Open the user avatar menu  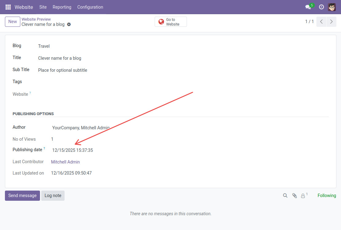click(332, 7)
